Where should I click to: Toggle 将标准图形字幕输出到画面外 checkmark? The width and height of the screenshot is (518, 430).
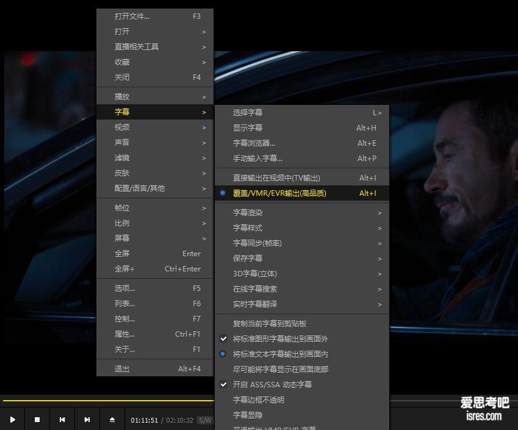point(302,339)
